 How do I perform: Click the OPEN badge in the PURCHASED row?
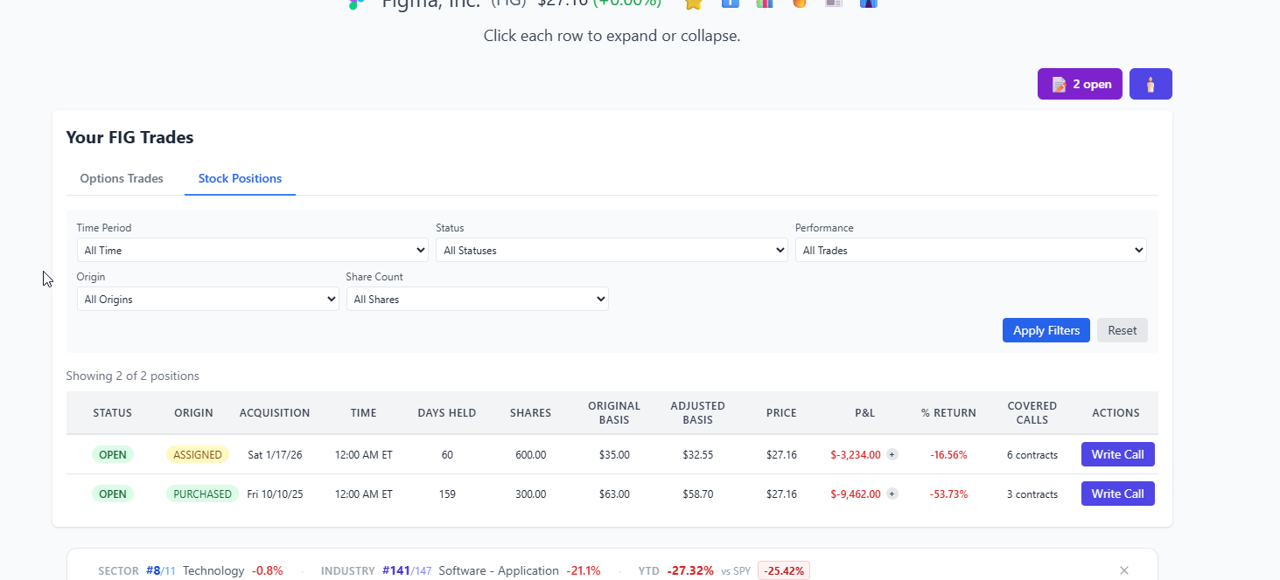pos(112,494)
